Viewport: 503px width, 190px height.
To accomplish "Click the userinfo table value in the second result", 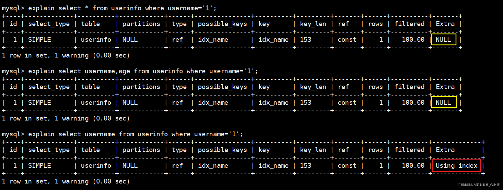I will tap(96, 102).
